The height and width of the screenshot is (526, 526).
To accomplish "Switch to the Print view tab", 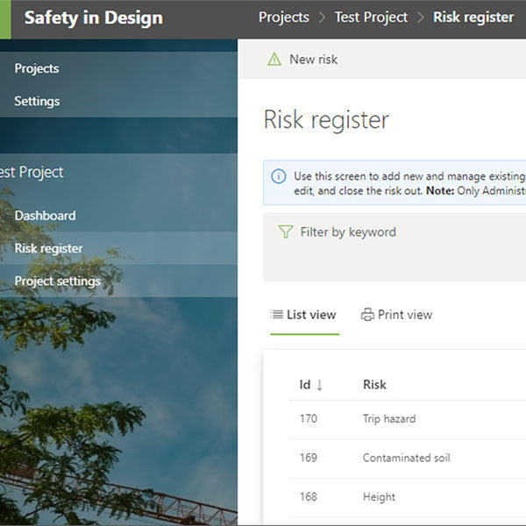I will pos(396,315).
